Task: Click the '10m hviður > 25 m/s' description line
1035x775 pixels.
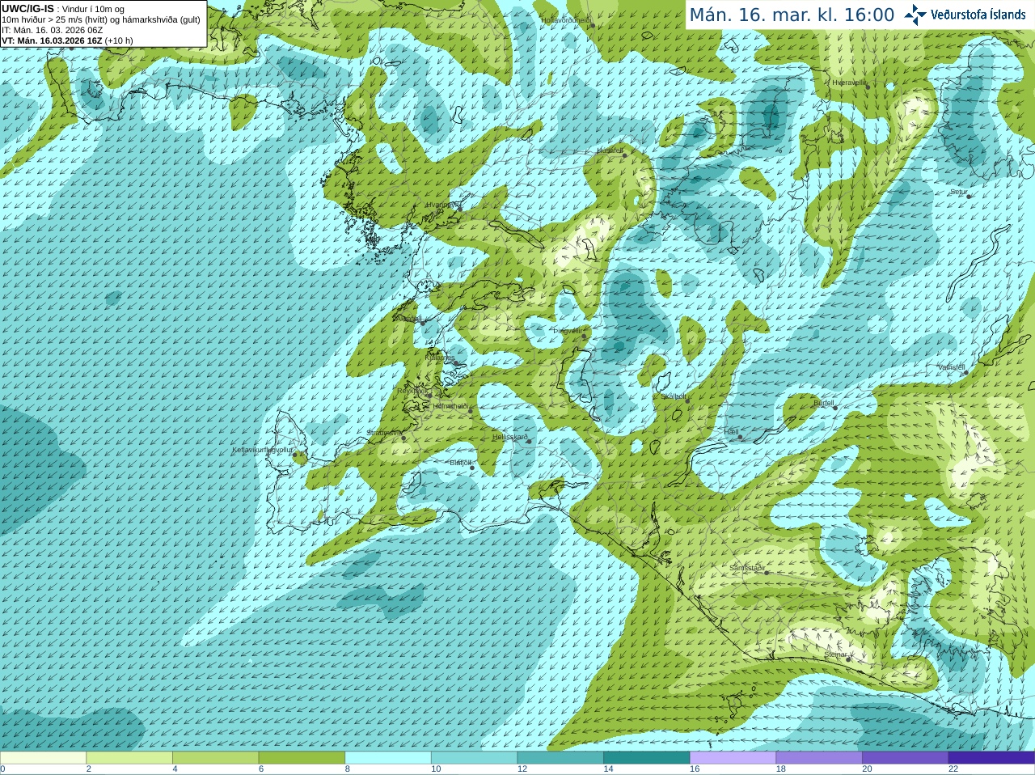Action: [101, 19]
